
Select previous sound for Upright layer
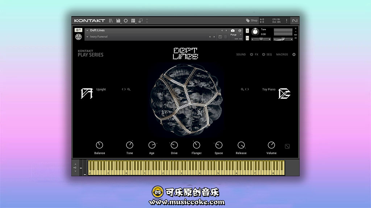[x=122, y=90]
